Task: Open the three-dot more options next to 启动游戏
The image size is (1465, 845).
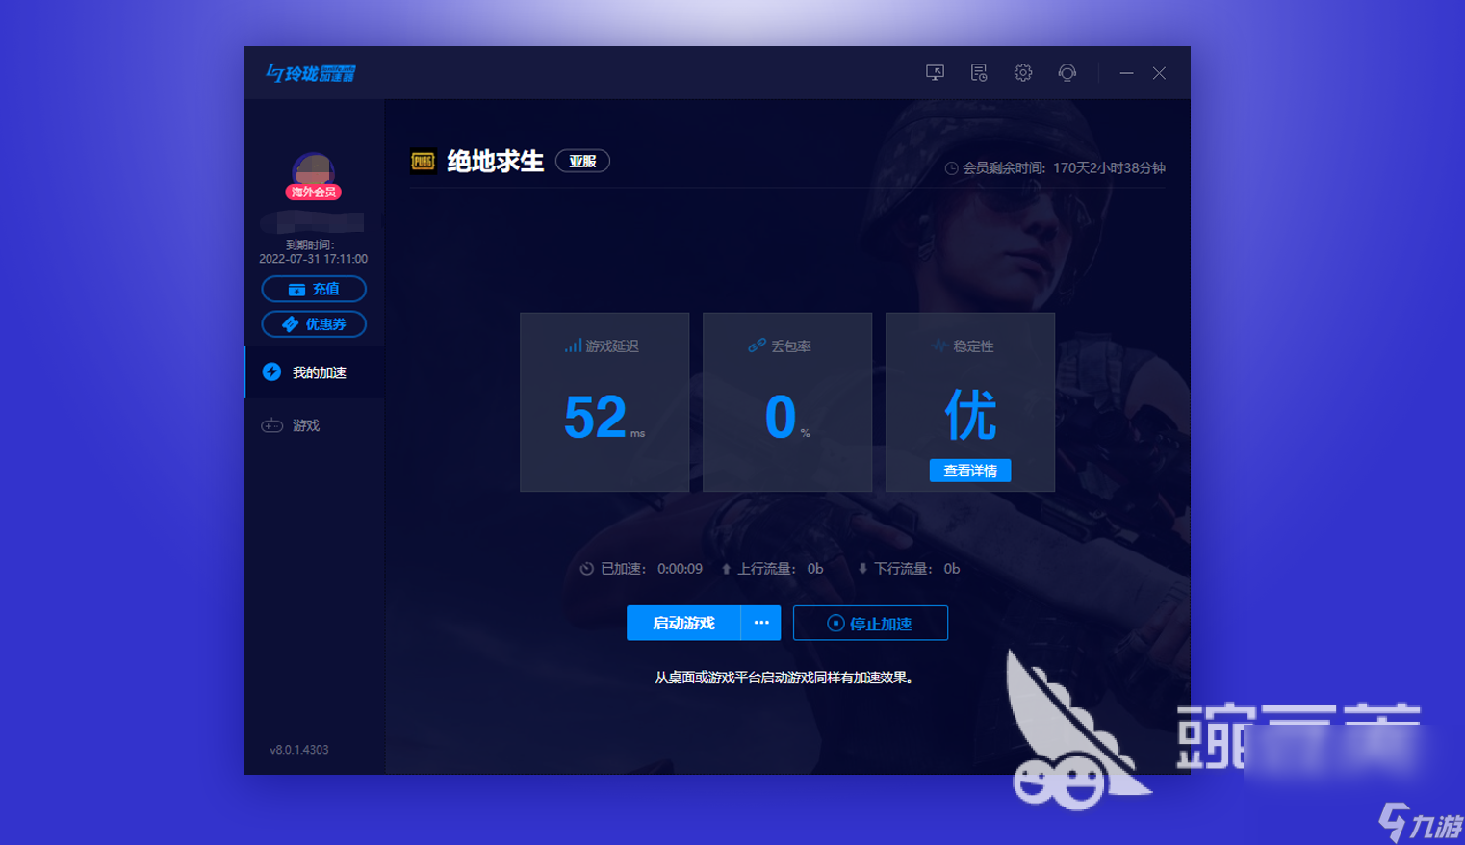Action: pos(761,623)
